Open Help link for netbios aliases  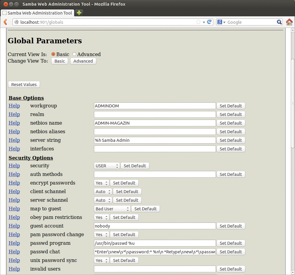(14, 131)
